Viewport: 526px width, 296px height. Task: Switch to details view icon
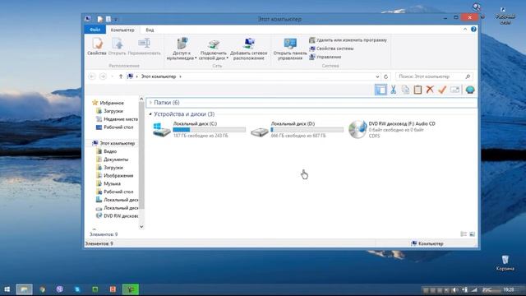tap(464, 234)
